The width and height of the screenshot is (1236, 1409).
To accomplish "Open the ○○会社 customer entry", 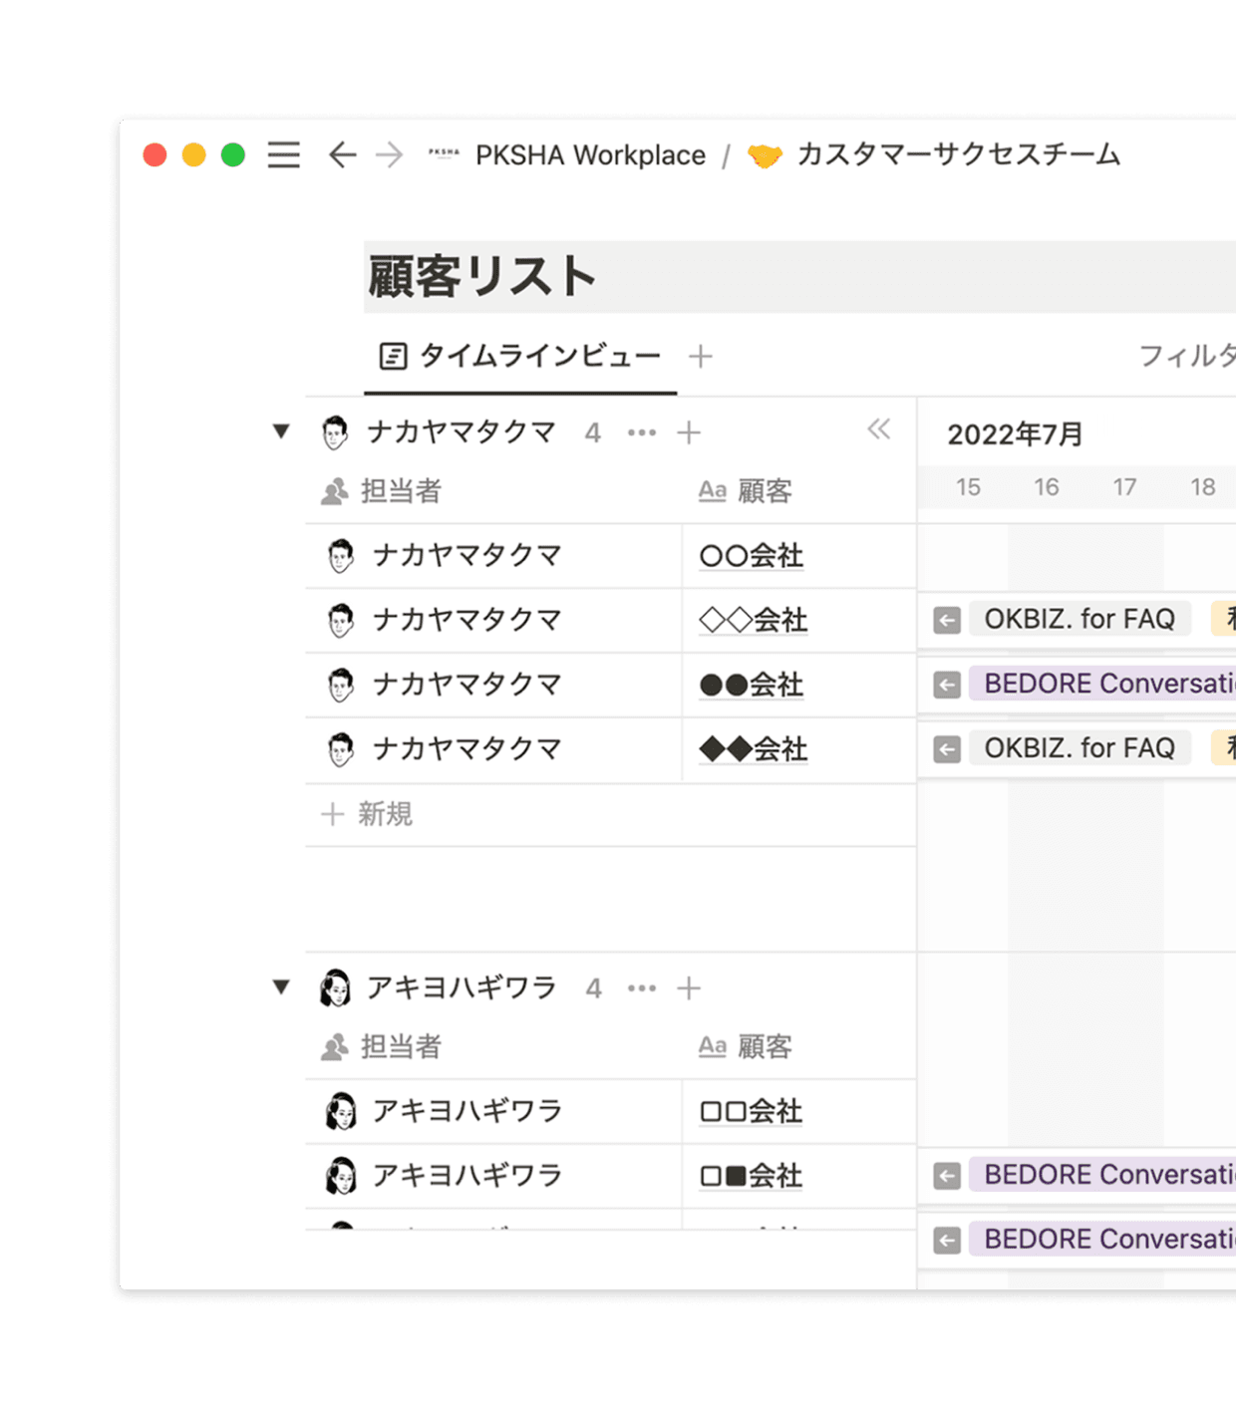I will click(x=752, y=556).
